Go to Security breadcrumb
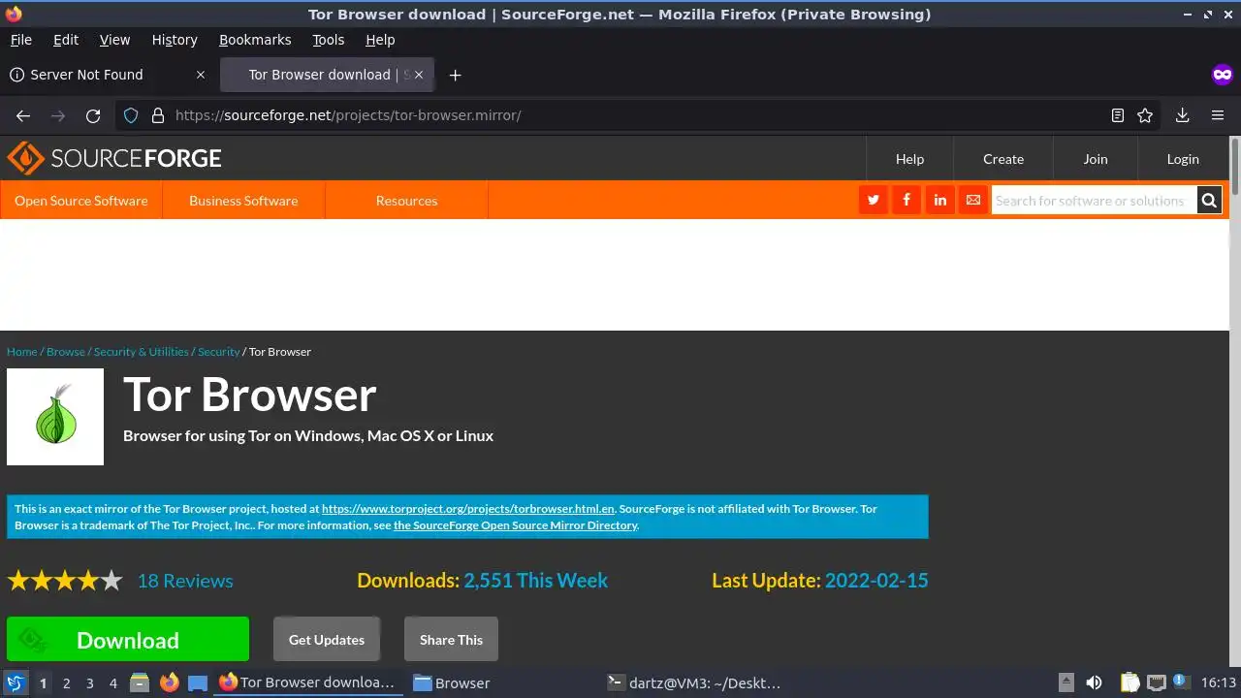The width and height of the screenshot is (1241, 698). point(218,352)
